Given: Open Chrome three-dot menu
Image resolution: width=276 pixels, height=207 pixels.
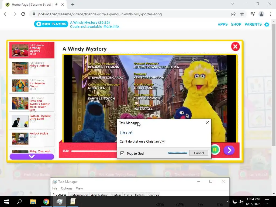Looking at the screenshot, I should (x=270, y=14).
